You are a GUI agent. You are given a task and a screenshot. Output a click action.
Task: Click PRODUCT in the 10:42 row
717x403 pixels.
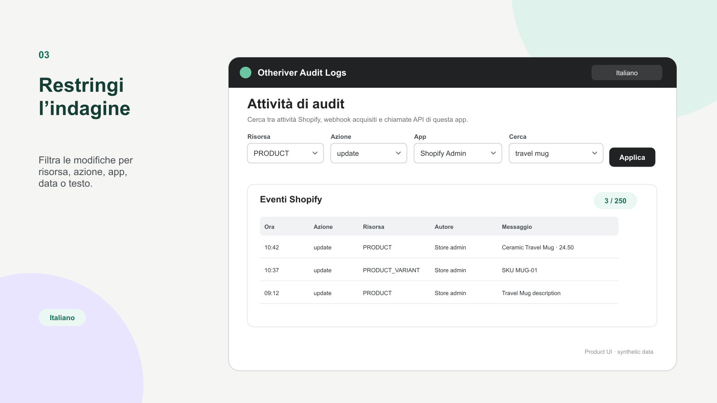tap(377, 247)
